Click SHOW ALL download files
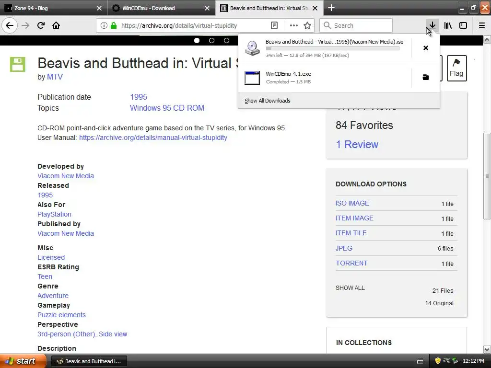 point(350,288)
